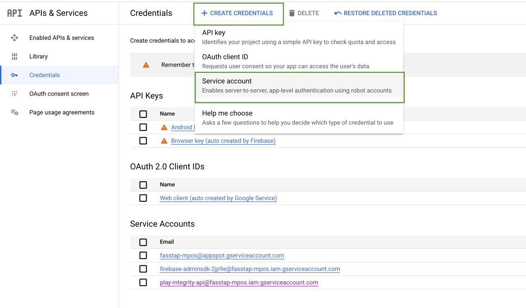Open OAuth consent screen via its icon
526x308 pixels.
pyautogui.click(x=14, y=94)
